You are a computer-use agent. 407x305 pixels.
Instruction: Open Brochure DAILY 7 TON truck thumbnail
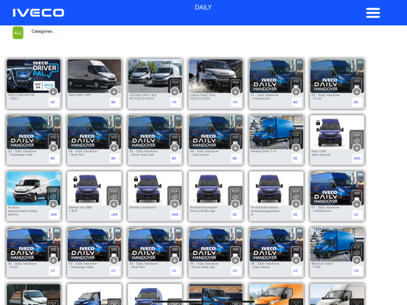tap(337, 245)
